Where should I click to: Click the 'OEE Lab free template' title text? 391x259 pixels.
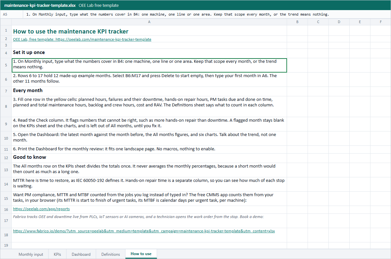click(x=99, y=6)
